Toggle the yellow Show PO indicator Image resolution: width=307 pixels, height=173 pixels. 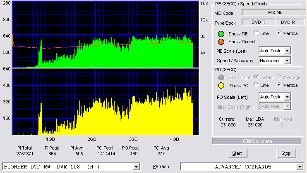tap(221, 86)
